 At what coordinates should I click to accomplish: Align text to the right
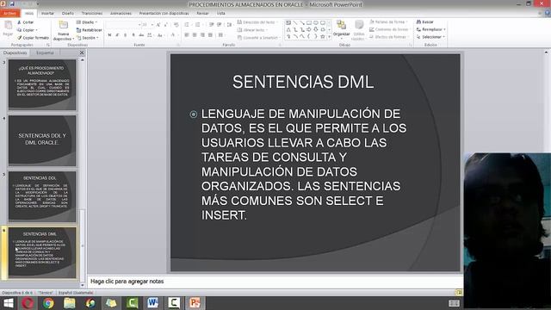click(202, 35)
